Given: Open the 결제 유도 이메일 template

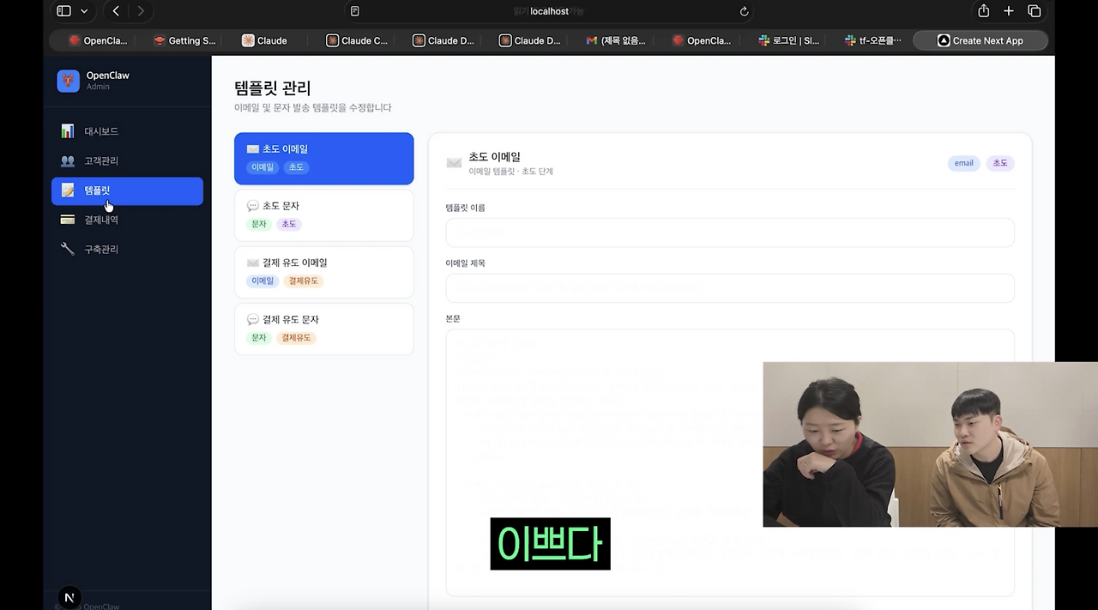Looking at the screenshot, I should point(323,271).
